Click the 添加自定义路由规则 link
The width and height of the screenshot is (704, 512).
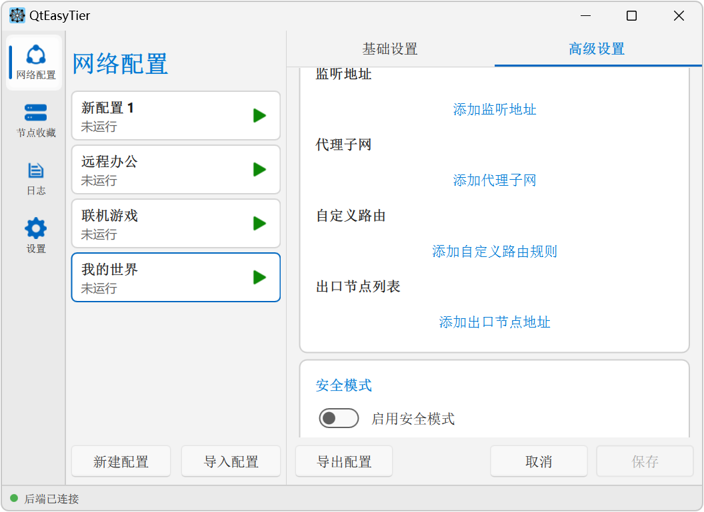click(x=494, y=251)
